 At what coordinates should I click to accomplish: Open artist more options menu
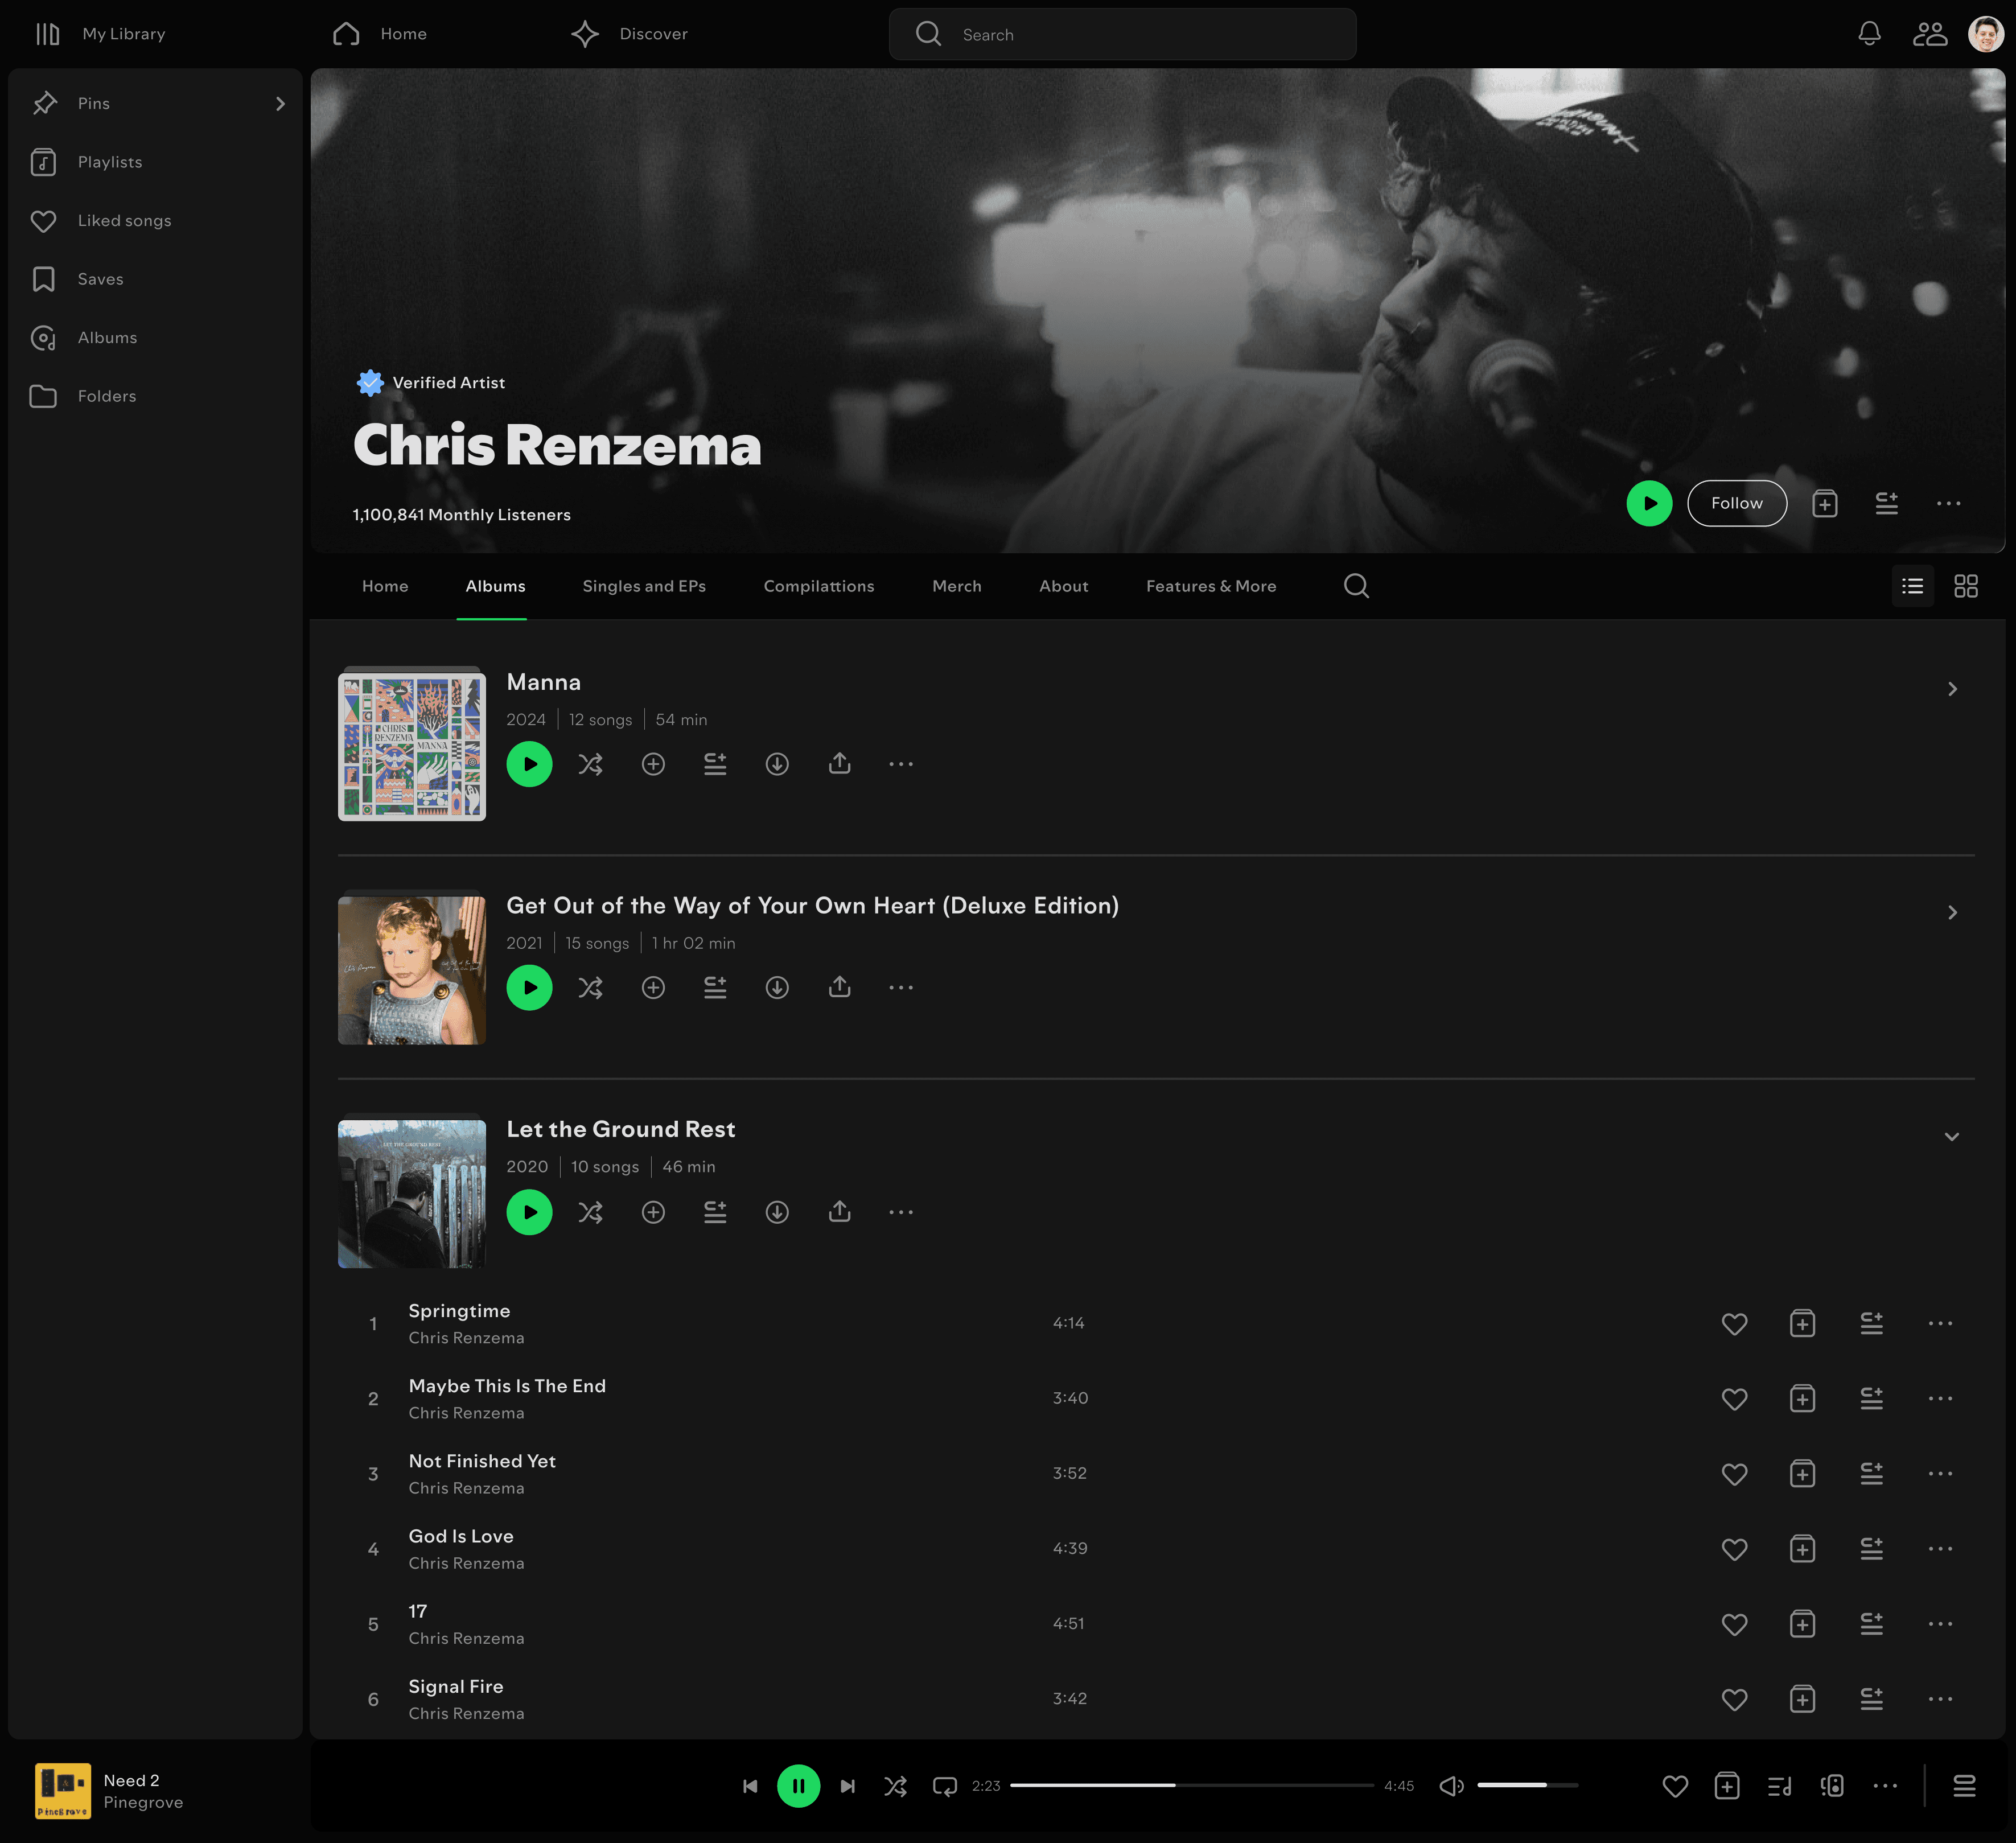(1948, 504)
